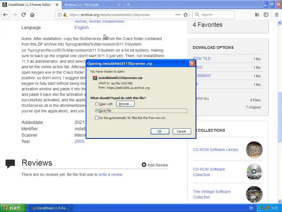Reload the page with the refresh icon

click(x=23, y=15)
